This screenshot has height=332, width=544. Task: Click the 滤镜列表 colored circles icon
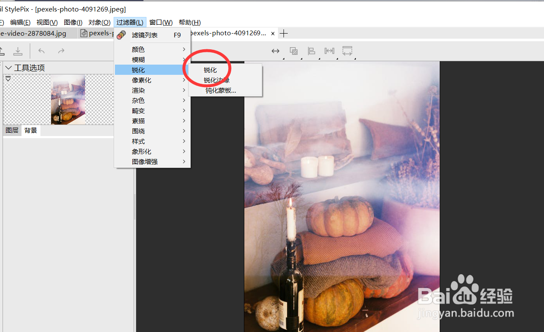pos(121,35)
